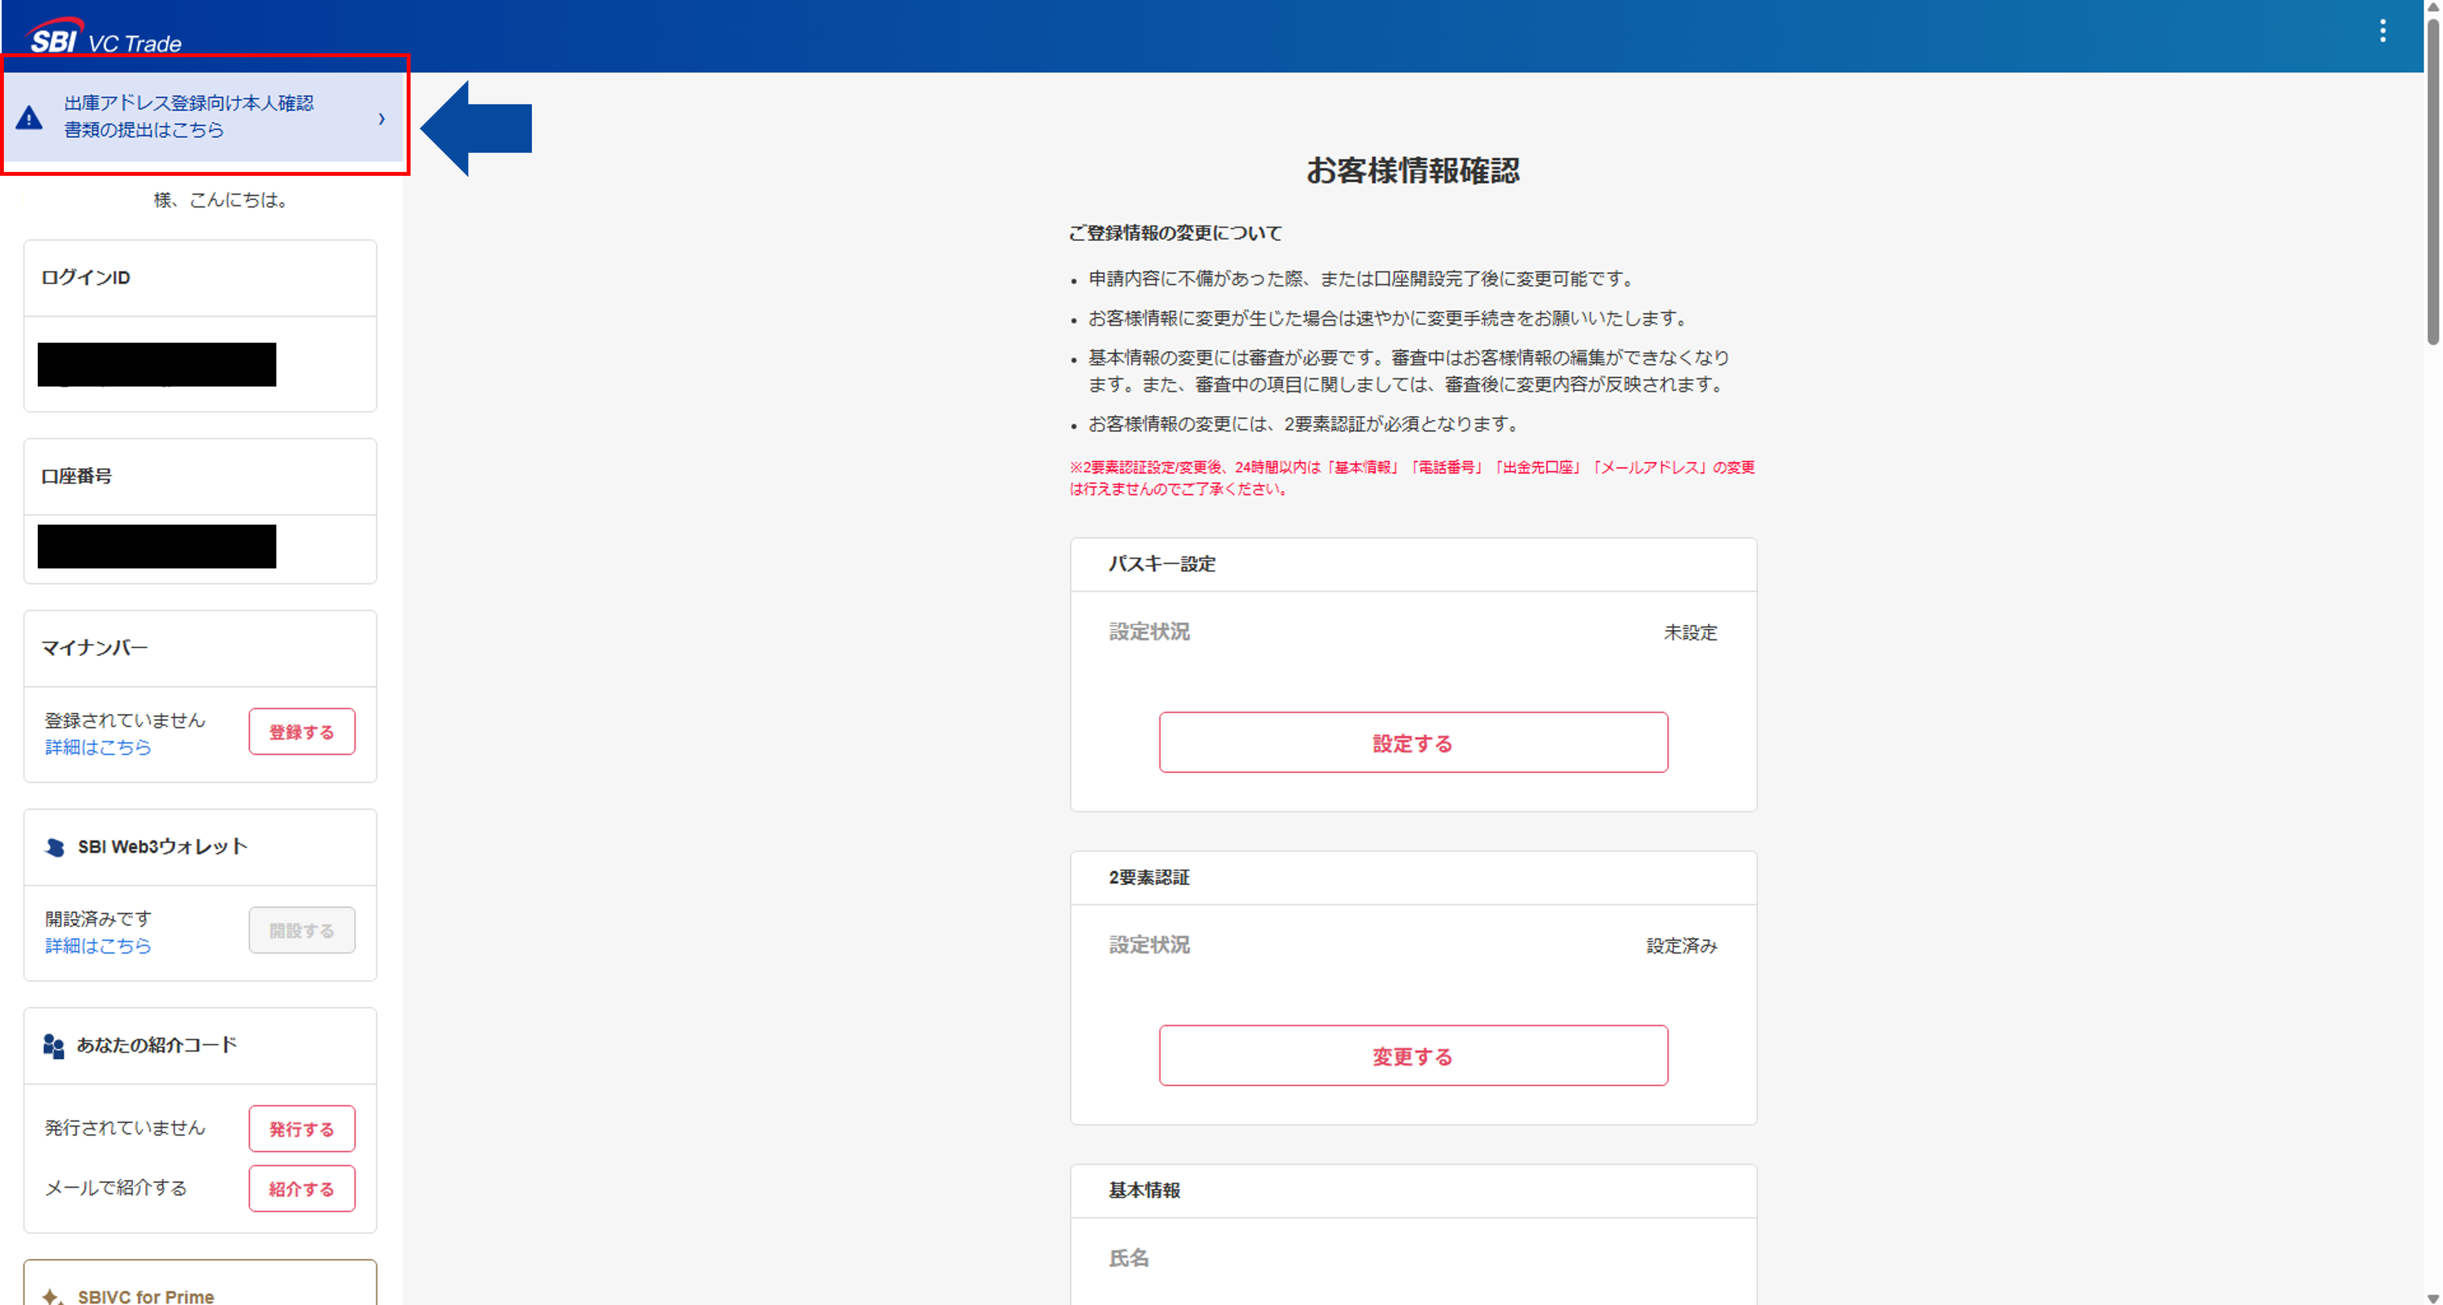This screenshot has width=2443, height=1305.
Task: Click the 未設定 status text
Action: 1690,633
